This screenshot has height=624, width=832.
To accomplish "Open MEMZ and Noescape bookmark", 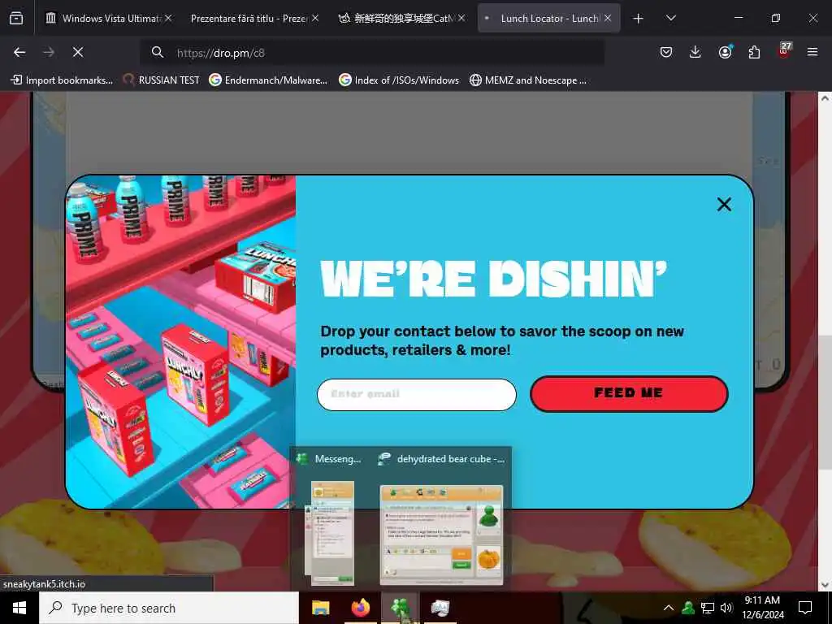I will point(528,80).
